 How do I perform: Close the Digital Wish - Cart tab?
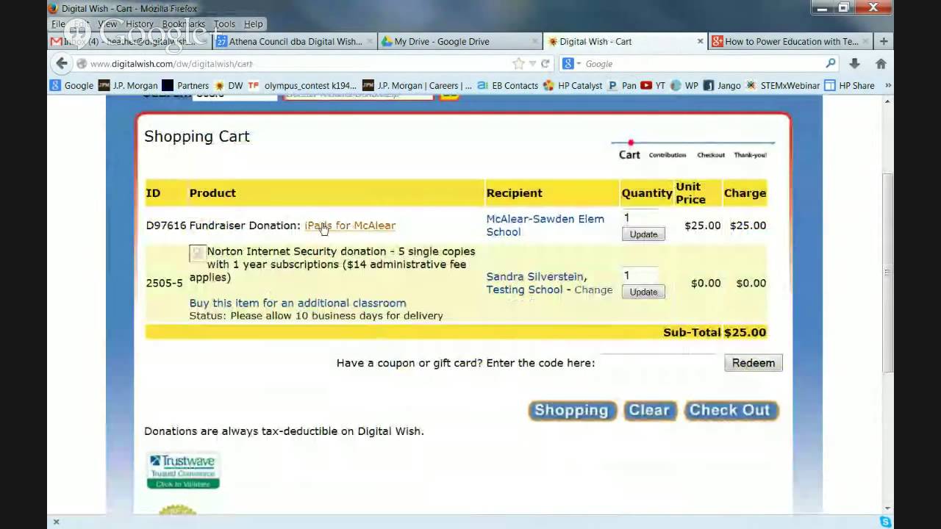pyautogui.click(x=700, y=41)
